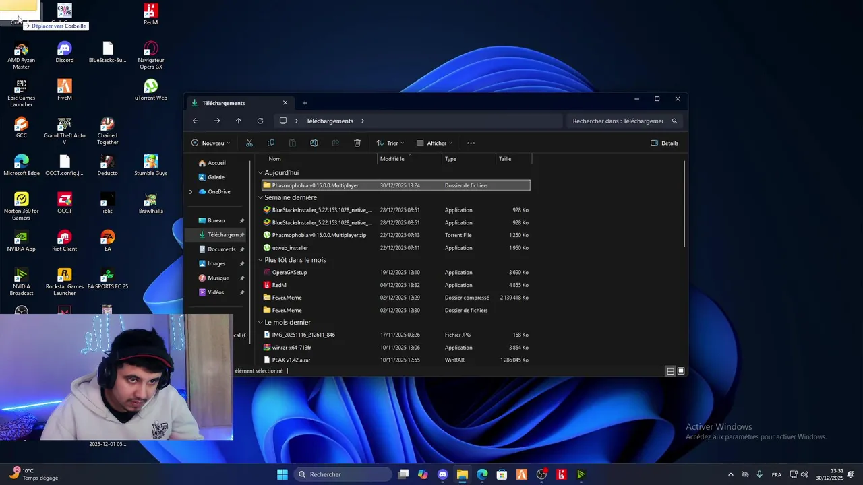Select the AMD Ryzen Master desktop icon
The width and height of the screenshot is (863, 485).
tap(22, 56)
